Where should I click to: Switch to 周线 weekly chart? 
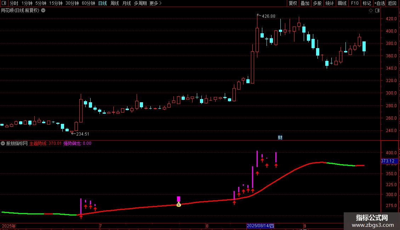115,3
